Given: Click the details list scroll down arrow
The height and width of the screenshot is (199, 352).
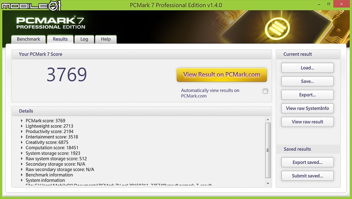Looking at the screenshot, I should [x=267, y=183].
